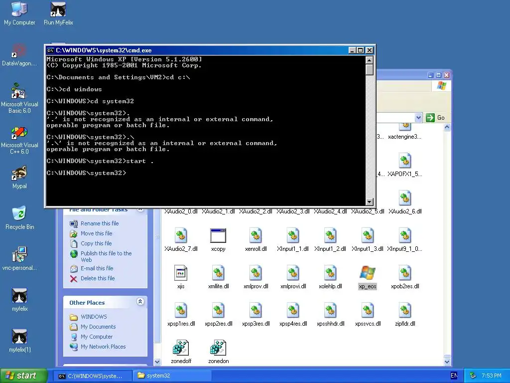Click the Start button

24,376
